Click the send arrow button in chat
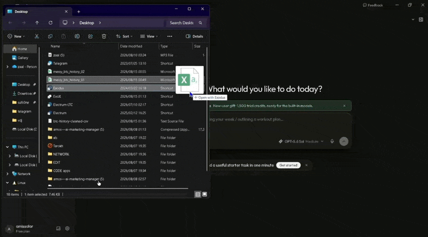The width and height of the screenshot is (428, 237). point(343,141)
